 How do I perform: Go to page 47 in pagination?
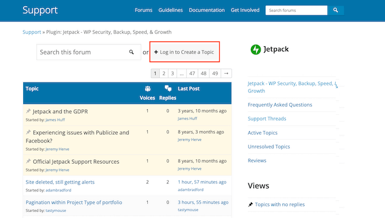tap(192, 73)
